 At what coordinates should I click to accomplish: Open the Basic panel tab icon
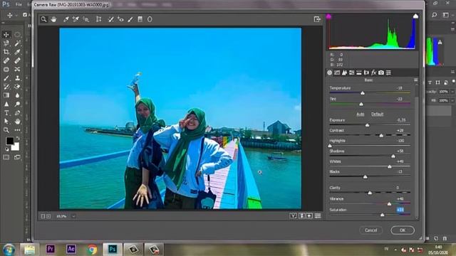[x=329, y=73]
